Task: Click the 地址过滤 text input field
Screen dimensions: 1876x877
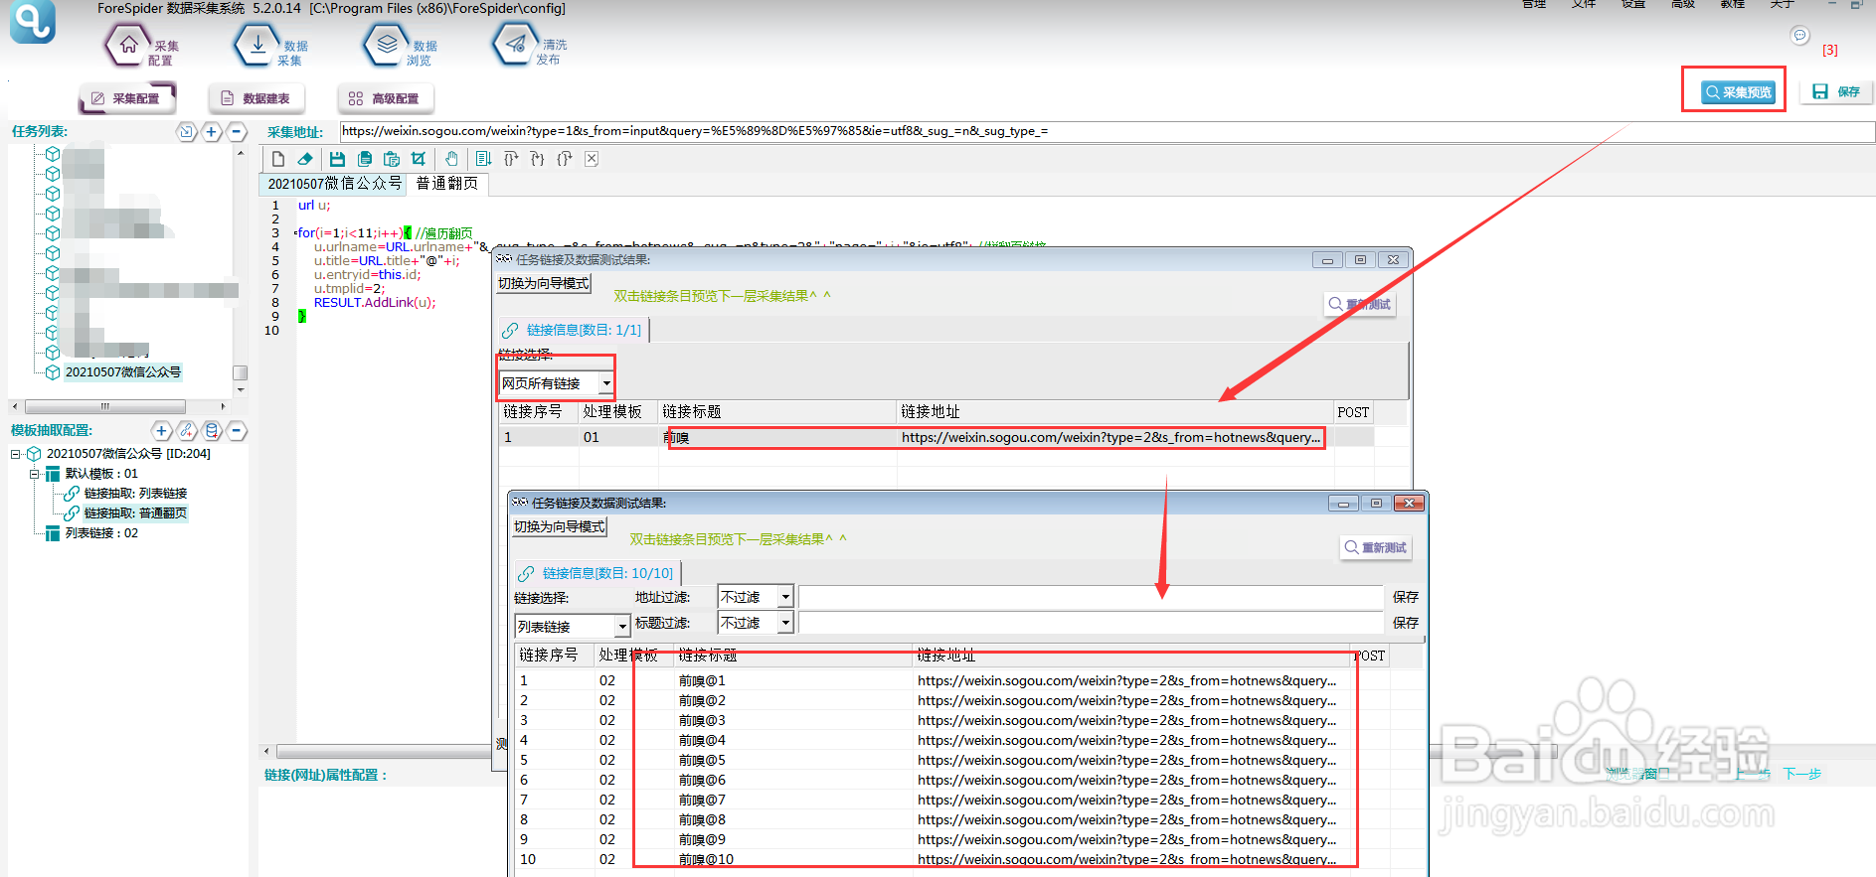Action: point(1091,597)
